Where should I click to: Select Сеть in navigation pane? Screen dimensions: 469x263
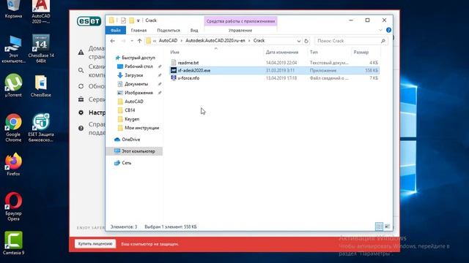126,163
